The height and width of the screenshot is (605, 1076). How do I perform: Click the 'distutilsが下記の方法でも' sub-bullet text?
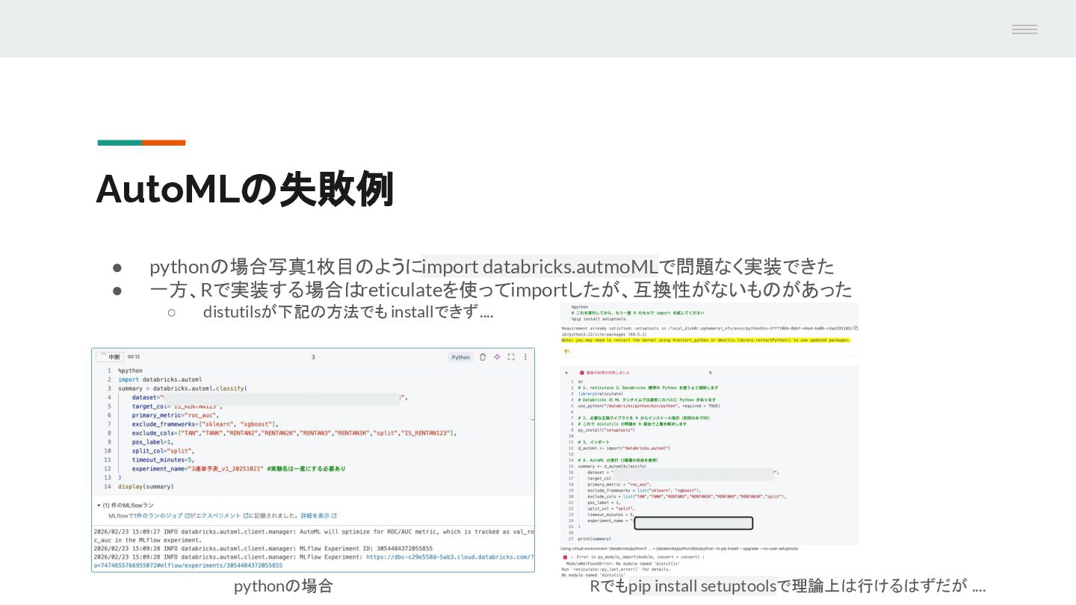point(295,311)
